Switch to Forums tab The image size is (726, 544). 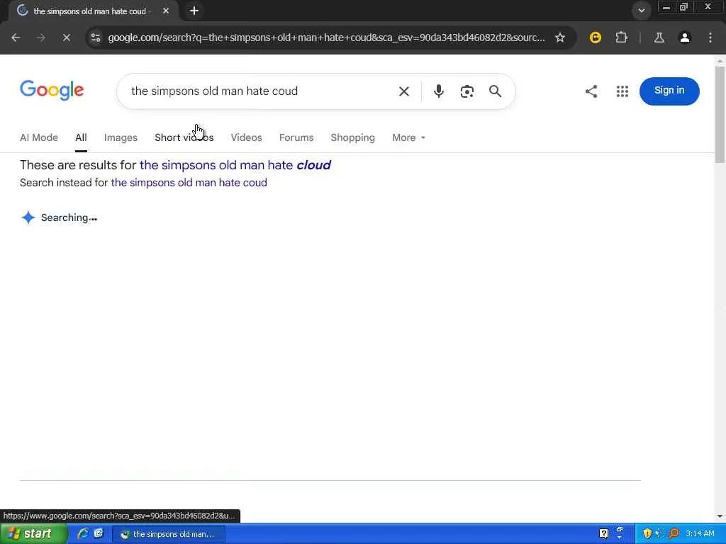(x=296, y=138)
